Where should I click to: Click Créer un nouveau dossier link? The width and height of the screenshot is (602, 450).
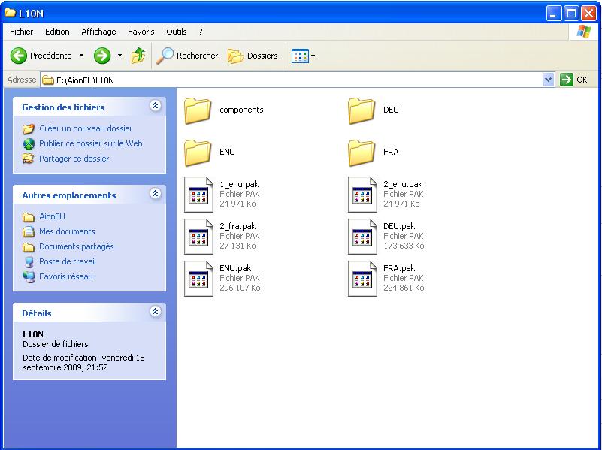86,128
